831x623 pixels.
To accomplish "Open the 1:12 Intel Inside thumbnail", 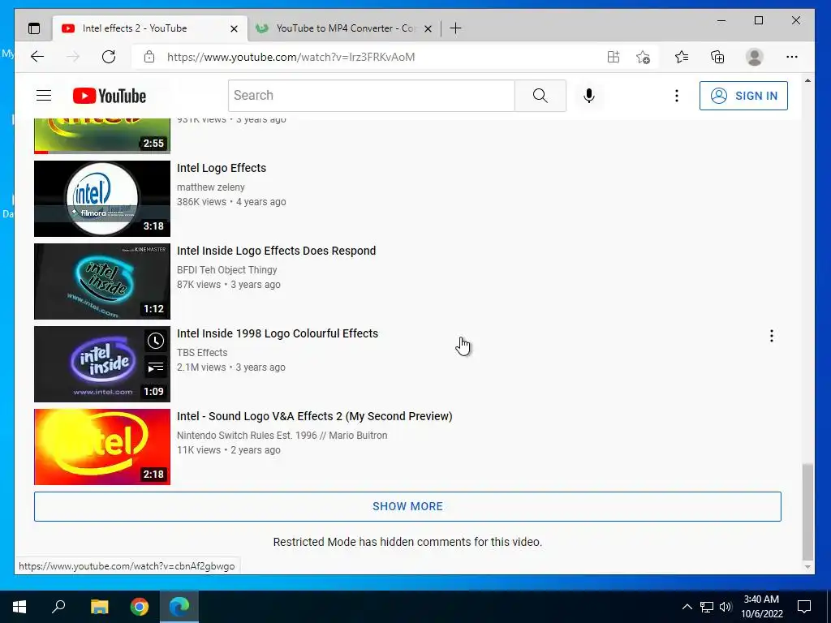I will [102, 281].
